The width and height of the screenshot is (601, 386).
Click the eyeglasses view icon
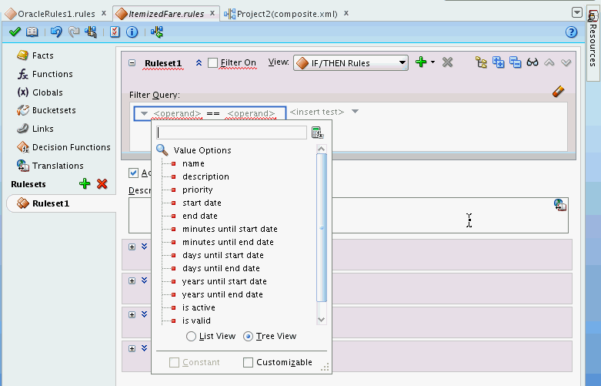point(533,62)
